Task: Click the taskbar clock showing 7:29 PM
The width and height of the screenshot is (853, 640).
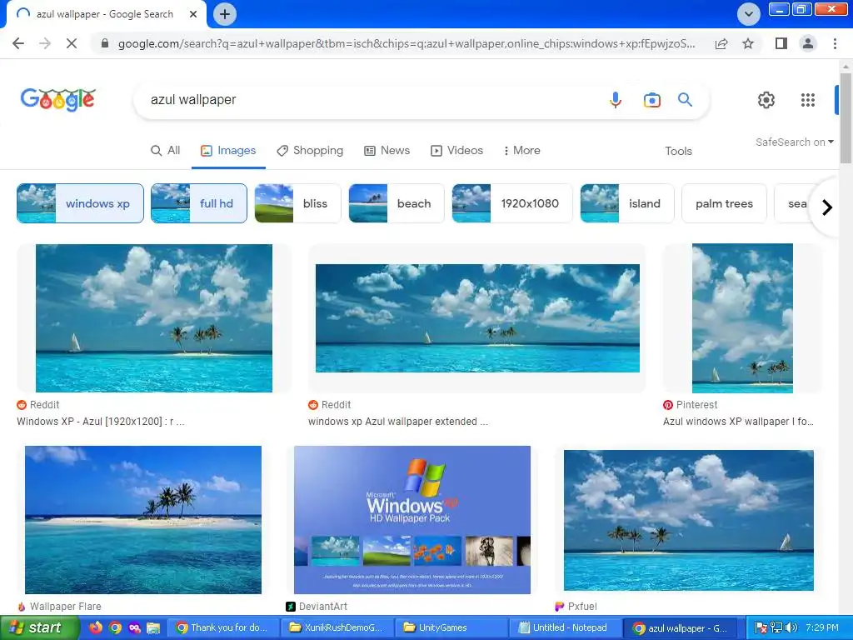Action: tap(822, 628)
